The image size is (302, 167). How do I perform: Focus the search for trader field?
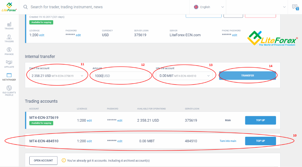104,7
